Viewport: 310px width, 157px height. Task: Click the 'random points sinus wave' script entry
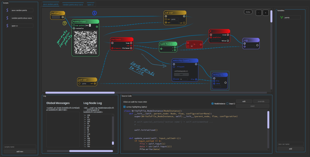tap(22, 18)
